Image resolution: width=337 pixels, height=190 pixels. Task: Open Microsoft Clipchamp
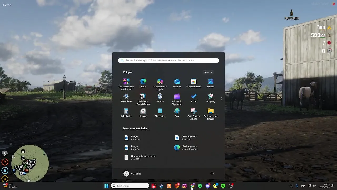(177, 99)
